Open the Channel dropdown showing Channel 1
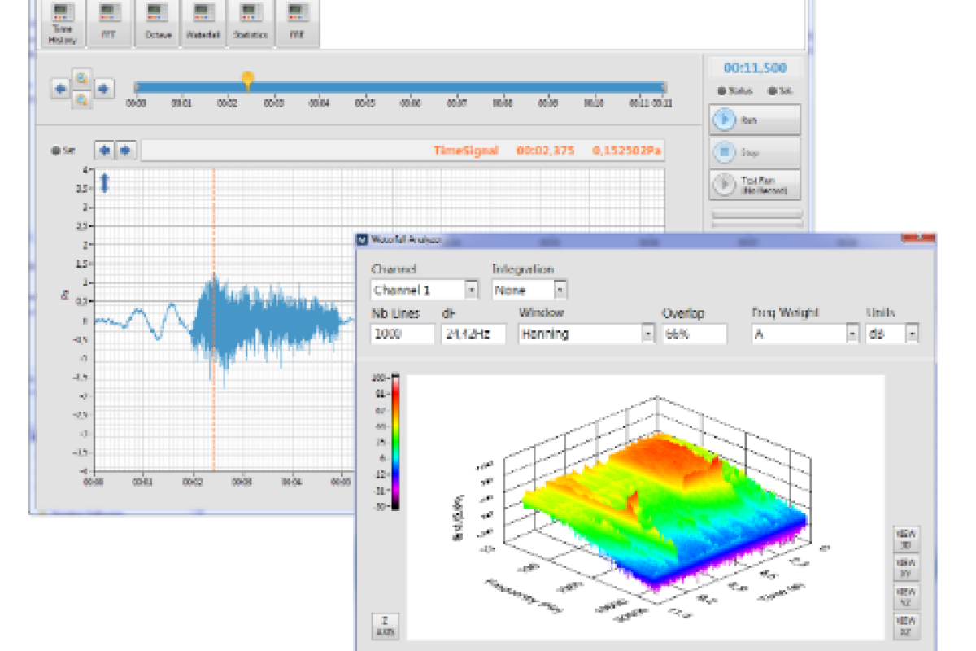This screenshot has width=976, height=651. [425, 290]
